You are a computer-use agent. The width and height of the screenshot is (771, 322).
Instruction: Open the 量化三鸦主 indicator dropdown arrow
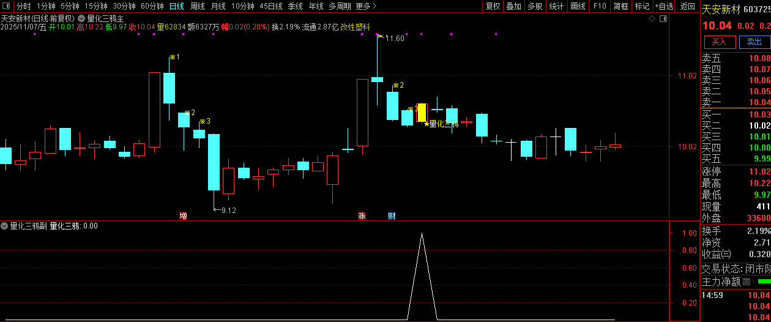[x=81, y=19]
